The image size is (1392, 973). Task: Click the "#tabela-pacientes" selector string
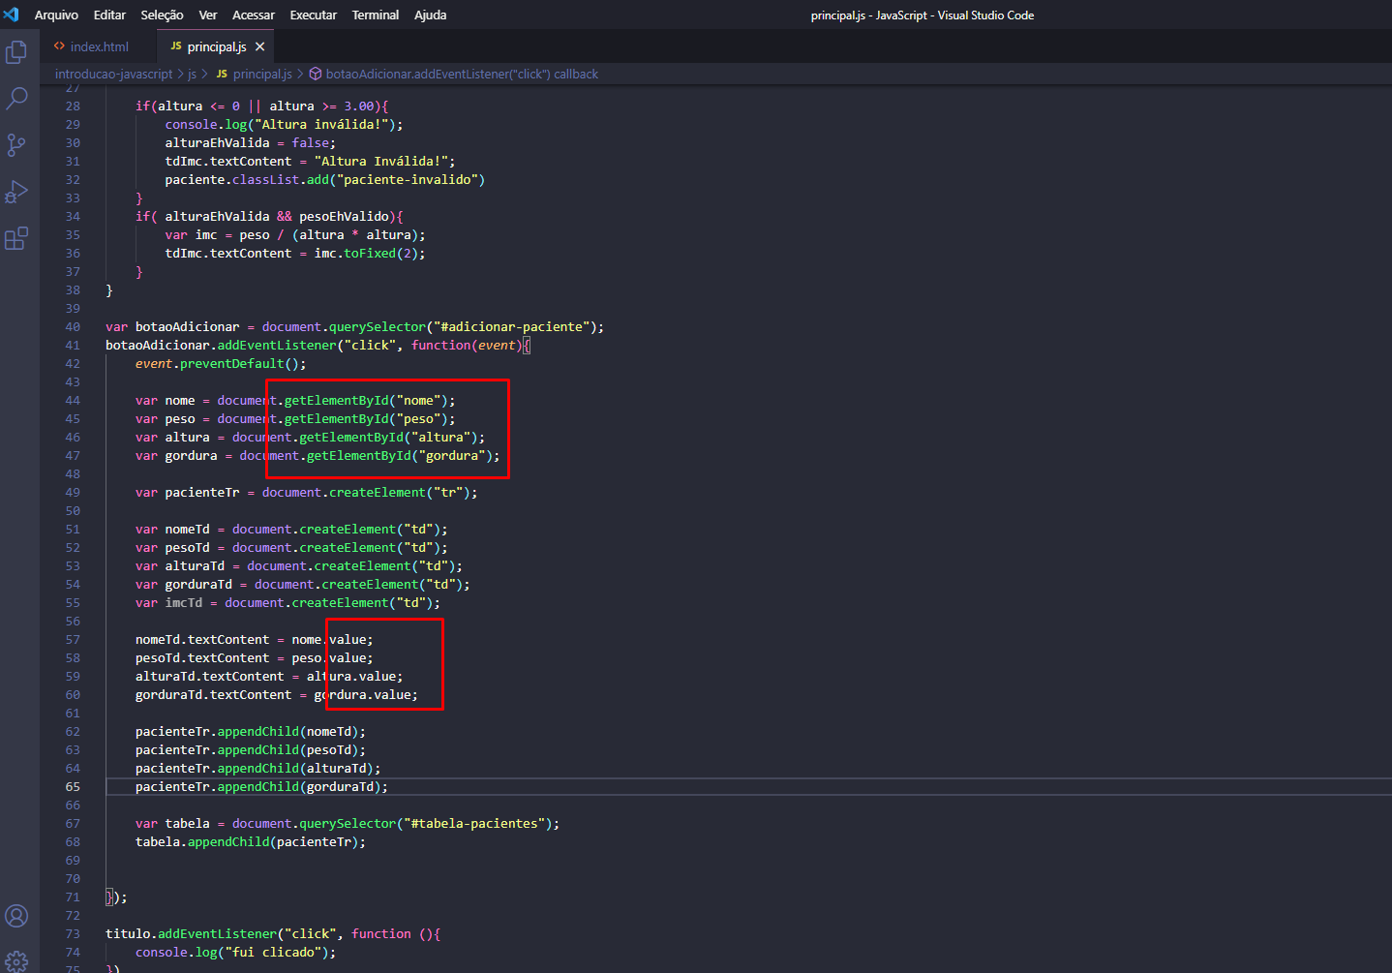tap(474, 824)
